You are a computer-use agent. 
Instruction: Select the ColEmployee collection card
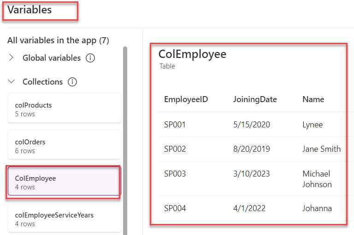[x=65, y=181]
